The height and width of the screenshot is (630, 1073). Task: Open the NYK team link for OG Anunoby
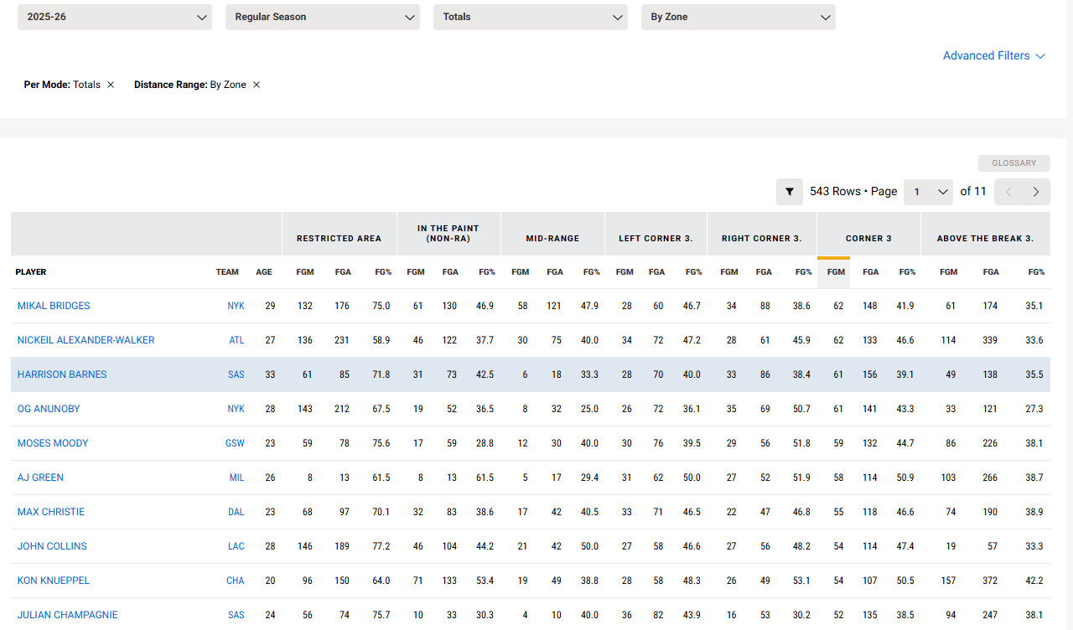[x=236, y=409]
